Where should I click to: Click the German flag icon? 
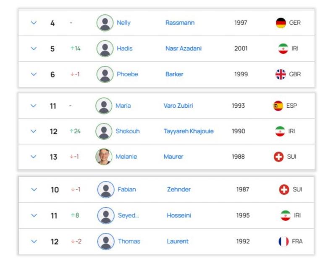click(x=281, y=23)
